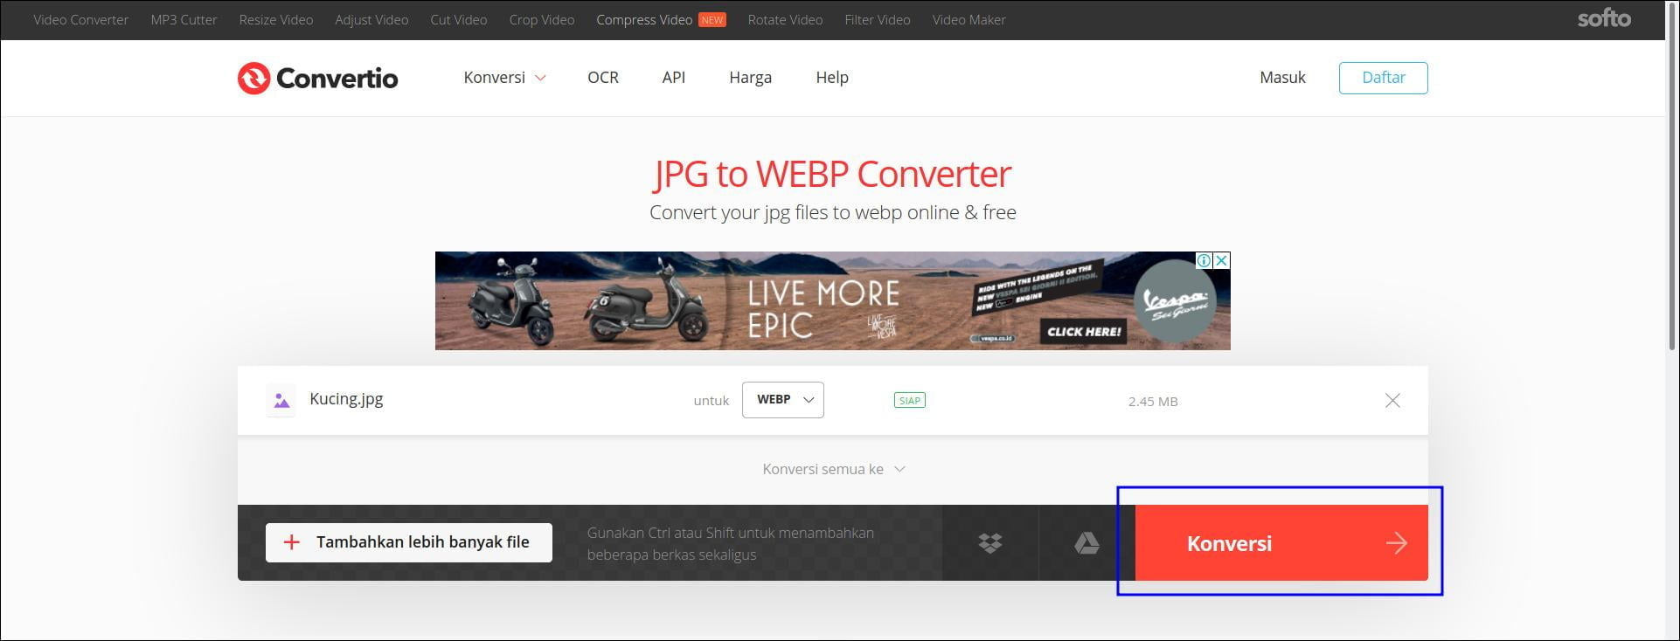
Task: Close the Vespa ad banner
Action: (x=1222, y=260)
